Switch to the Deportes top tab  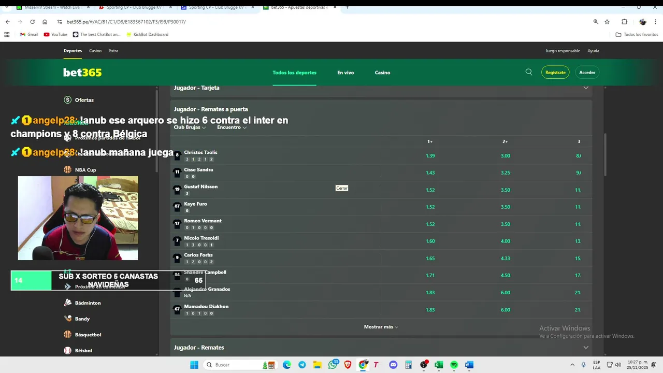73,51
